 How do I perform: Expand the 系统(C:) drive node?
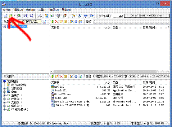coord(4,95)
